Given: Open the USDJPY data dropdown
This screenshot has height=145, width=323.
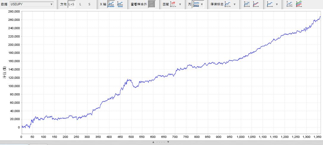Looking at the screenshot, I should 31,4.
